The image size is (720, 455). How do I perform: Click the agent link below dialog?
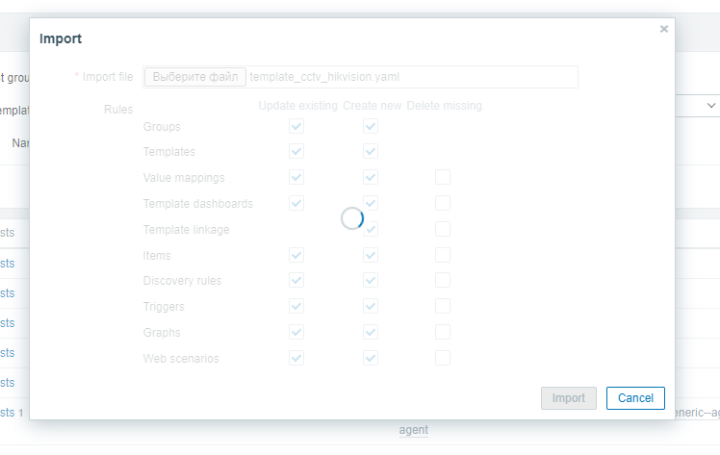tap(414, 431)
